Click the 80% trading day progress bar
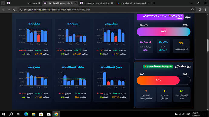Image resolution: width=209 pixels, height=117 pixels. pos(164,80)
